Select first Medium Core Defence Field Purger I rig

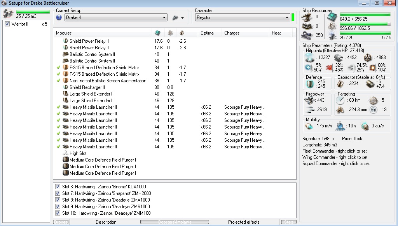[x=175, y=160]
